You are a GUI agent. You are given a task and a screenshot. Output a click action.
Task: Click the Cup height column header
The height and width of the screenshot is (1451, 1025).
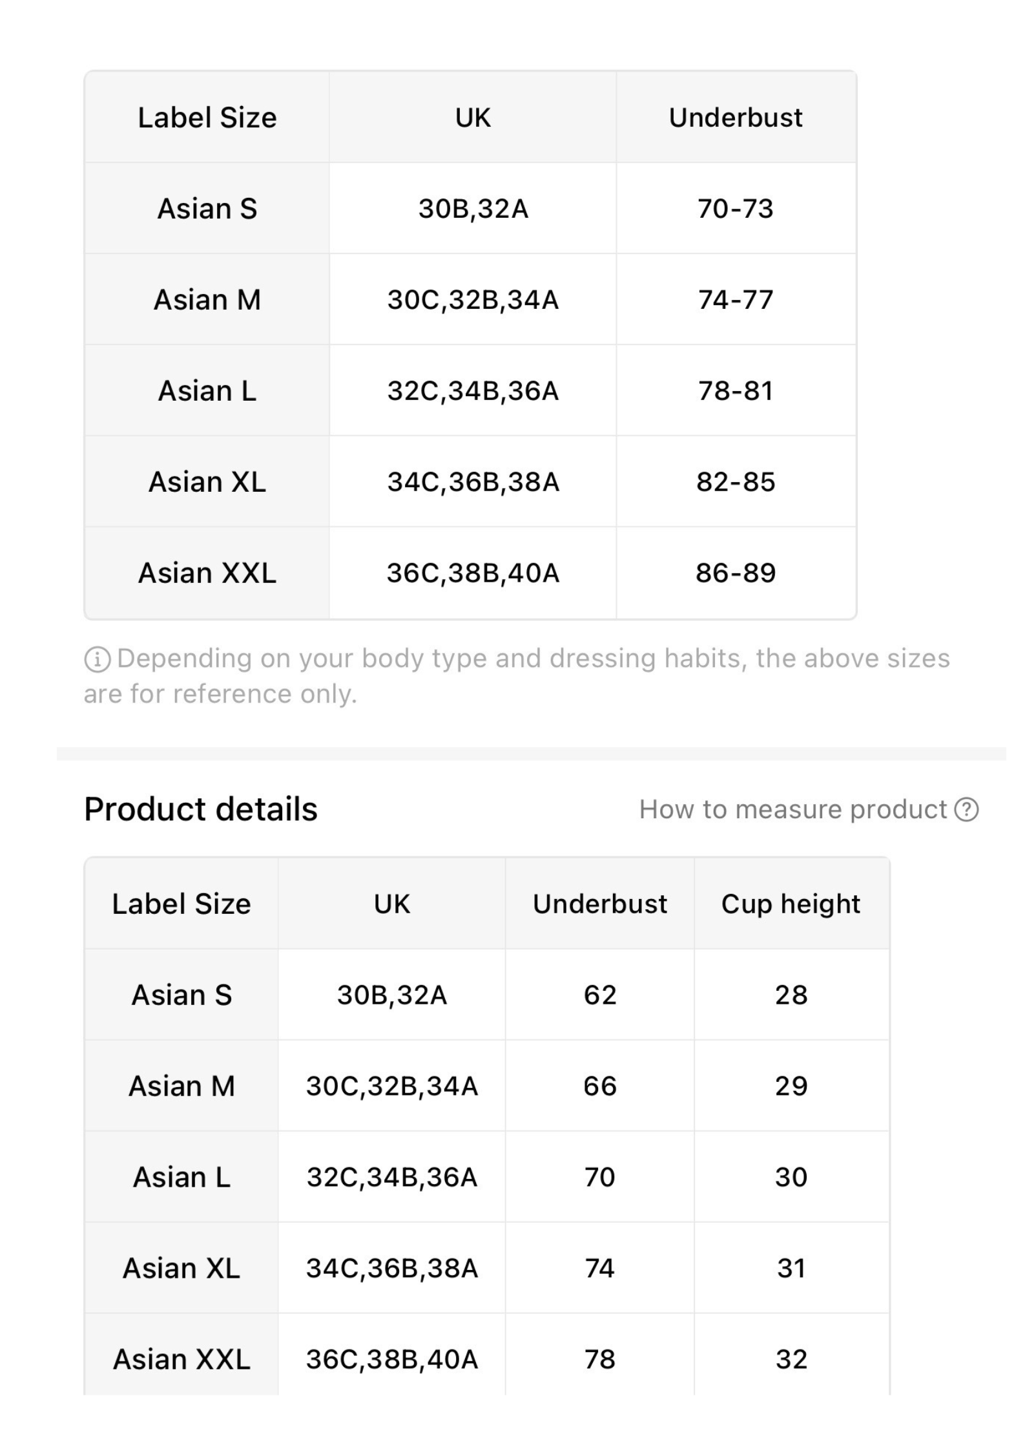pos(791,904)
